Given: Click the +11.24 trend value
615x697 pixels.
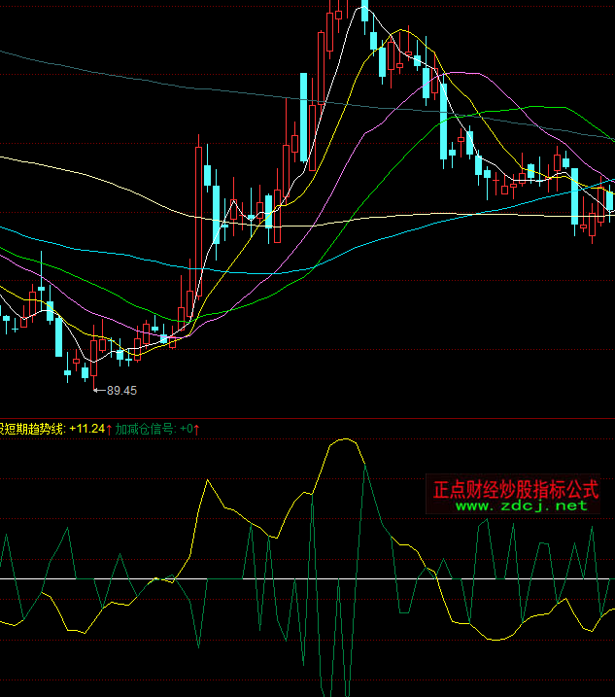Looking at the screenshot, I should 85,429.
